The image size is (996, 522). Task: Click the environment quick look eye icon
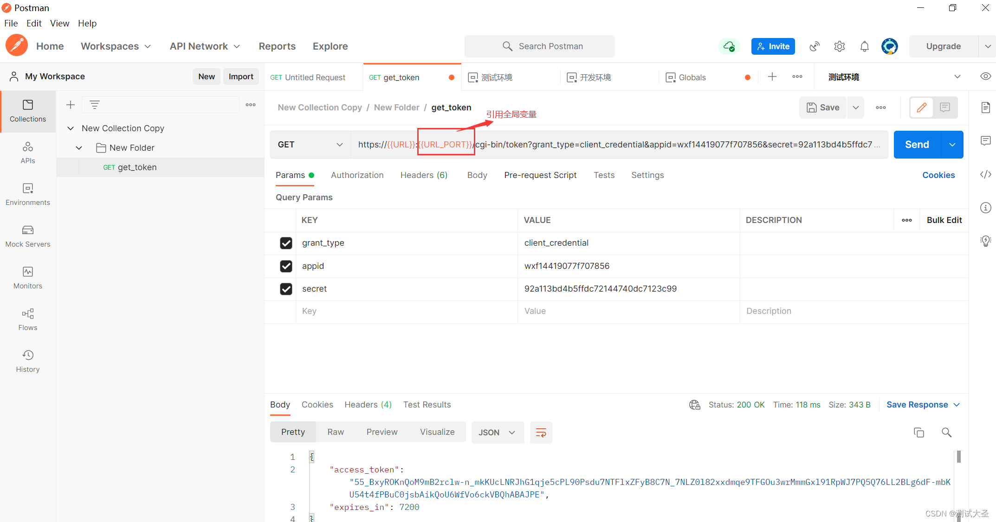pos(986,76)
